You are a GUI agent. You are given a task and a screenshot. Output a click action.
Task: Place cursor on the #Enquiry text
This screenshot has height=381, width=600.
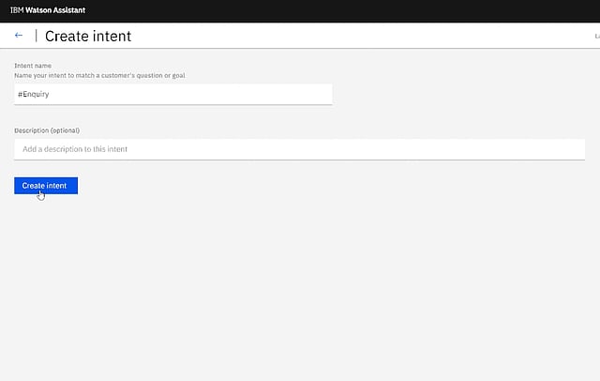tap(34, 95)
